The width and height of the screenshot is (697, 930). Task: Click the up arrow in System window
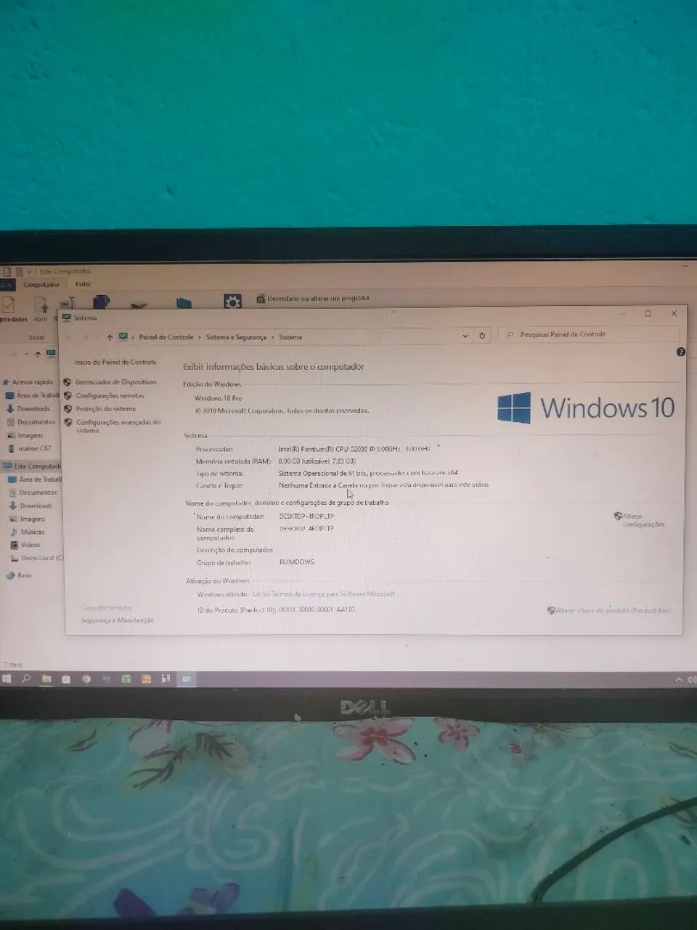tap(110, 337)
